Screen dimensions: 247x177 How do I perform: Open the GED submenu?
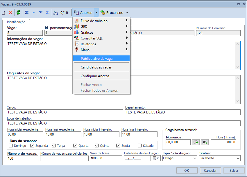tap(102, 27)
